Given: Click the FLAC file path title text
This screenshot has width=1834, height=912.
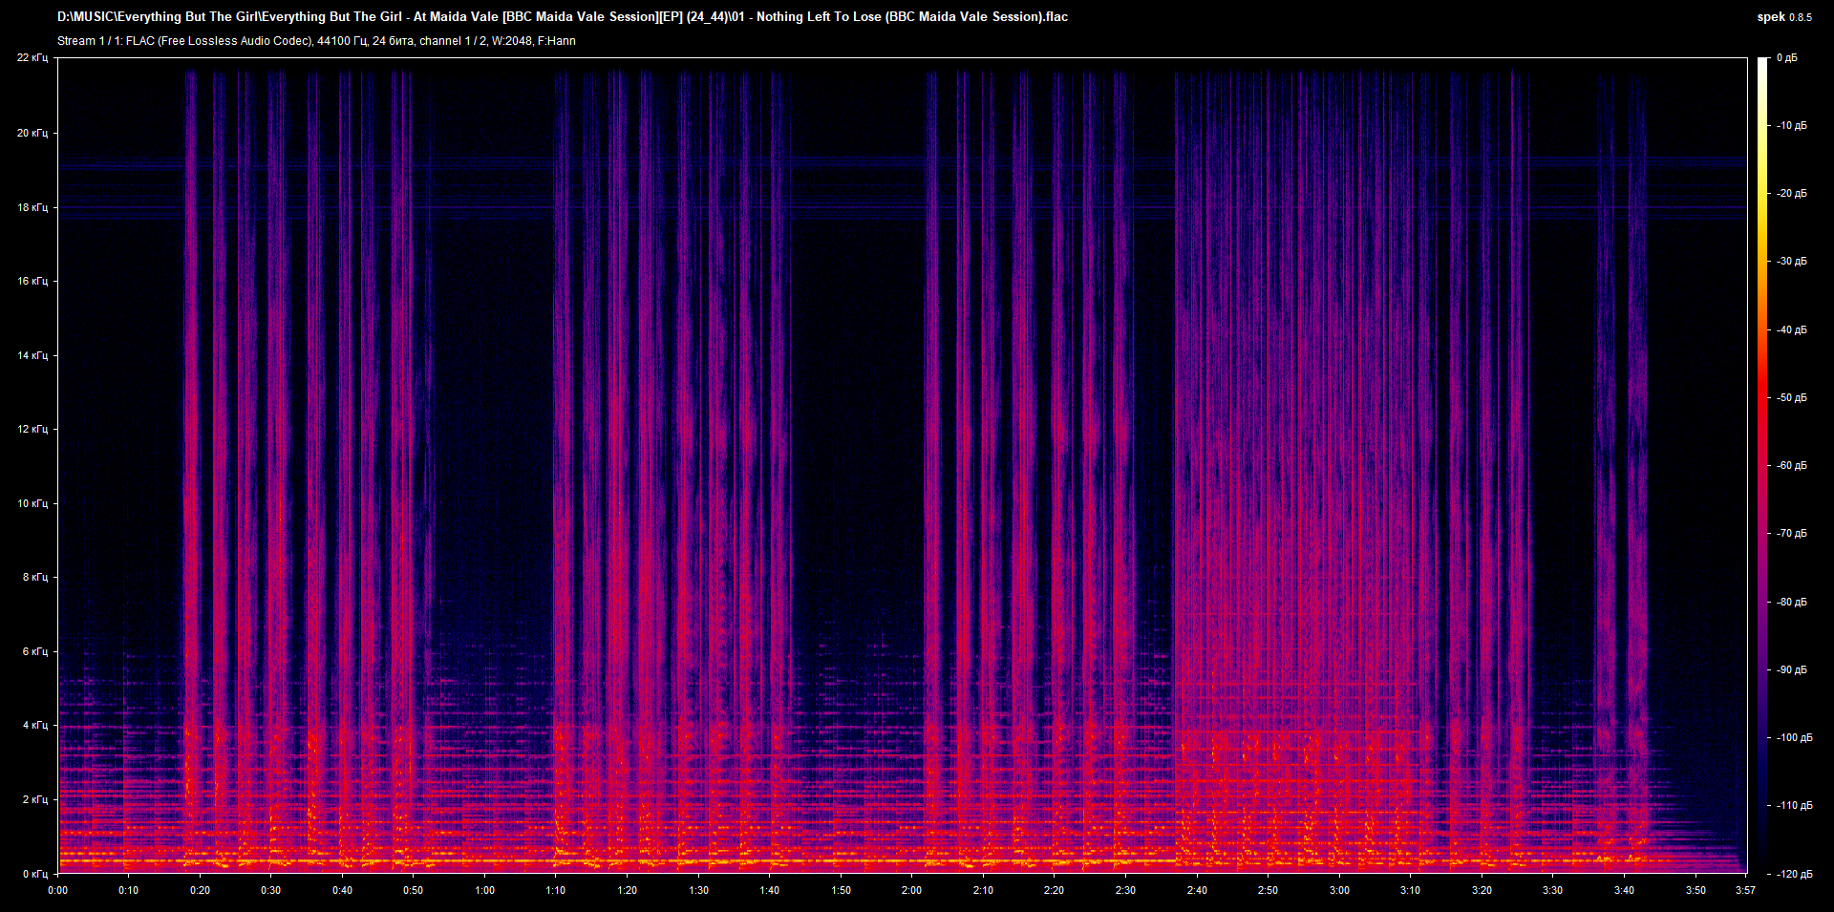Looking at the screenshot, I should [x=563, y=16].
